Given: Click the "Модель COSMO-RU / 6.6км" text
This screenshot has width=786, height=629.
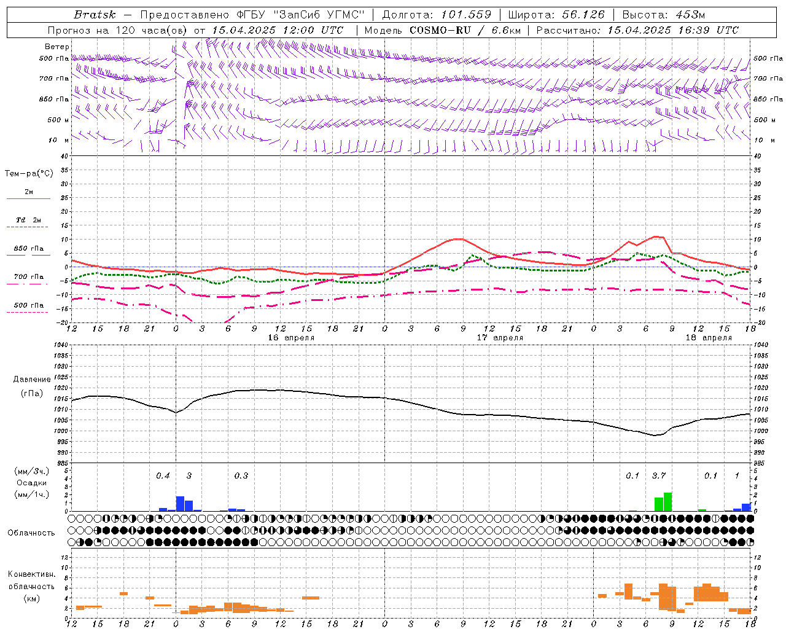Looking at the screenshot, I should point(443,30).
